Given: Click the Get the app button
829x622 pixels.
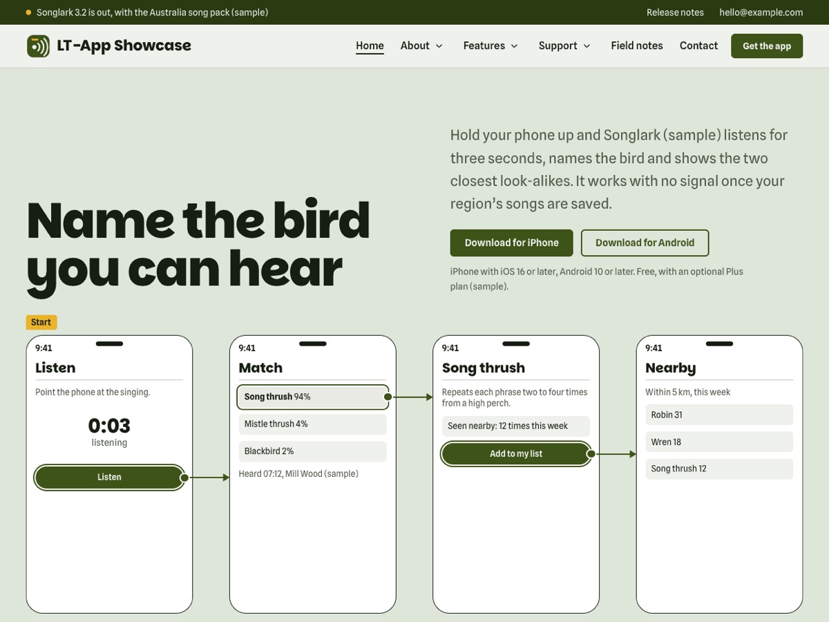Looking at the screenshot, I should [767, 46].
